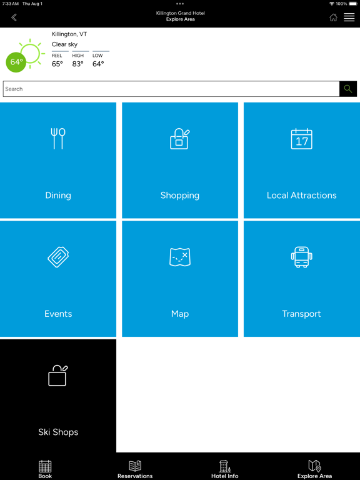
Task: Tap the Ski Shops label
Action: pyautogui.click(x=58, y=432)
